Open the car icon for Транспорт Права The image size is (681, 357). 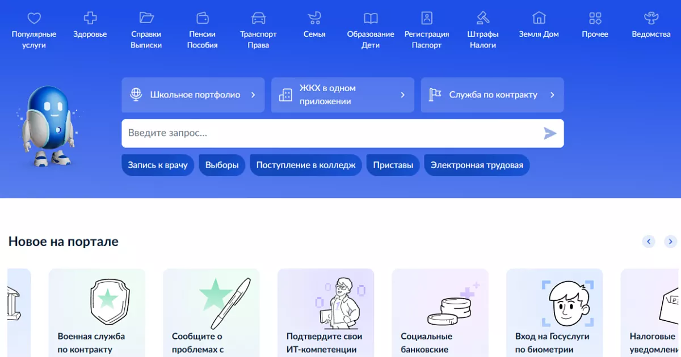pos(258,18)
